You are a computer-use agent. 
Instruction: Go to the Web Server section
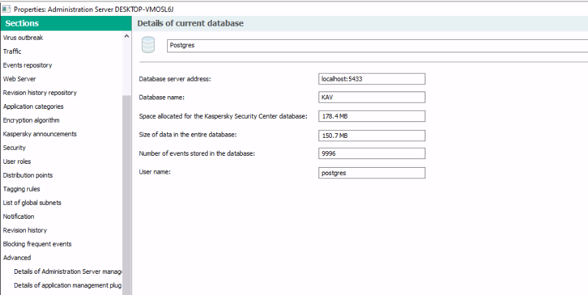click(19, 79)
